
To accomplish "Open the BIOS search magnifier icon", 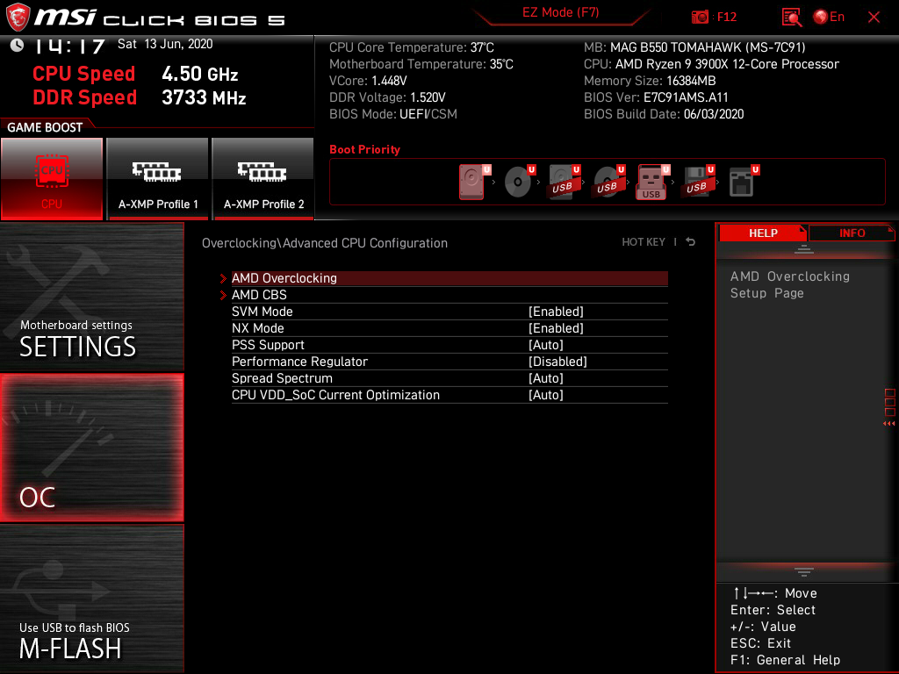I will click(791, 18).
